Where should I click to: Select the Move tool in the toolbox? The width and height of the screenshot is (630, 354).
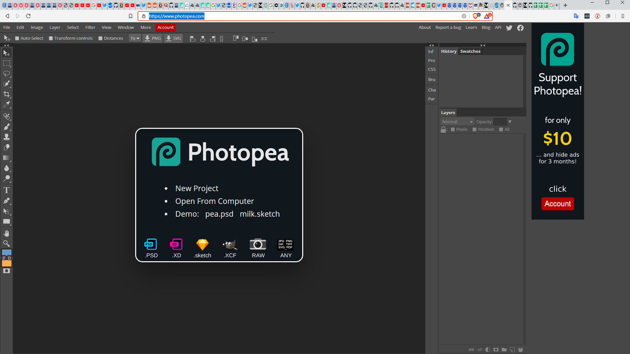[x=7, y=53]
